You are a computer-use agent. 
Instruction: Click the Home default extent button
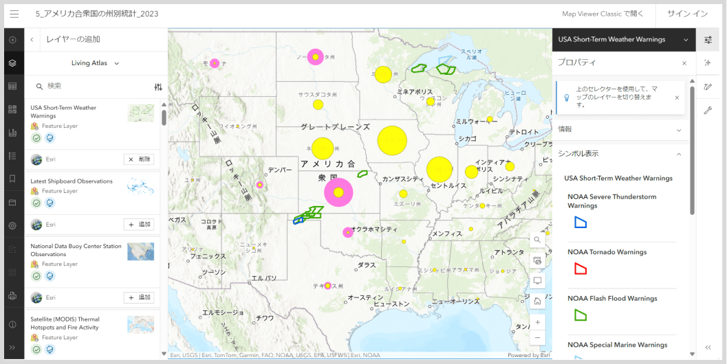[x=537, y=301]
